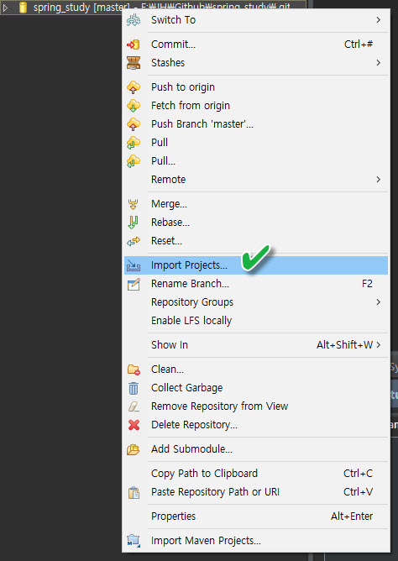This screenshot has height=561, width=398.
Task: Click the Rebase icon
Action: point(133,223)
